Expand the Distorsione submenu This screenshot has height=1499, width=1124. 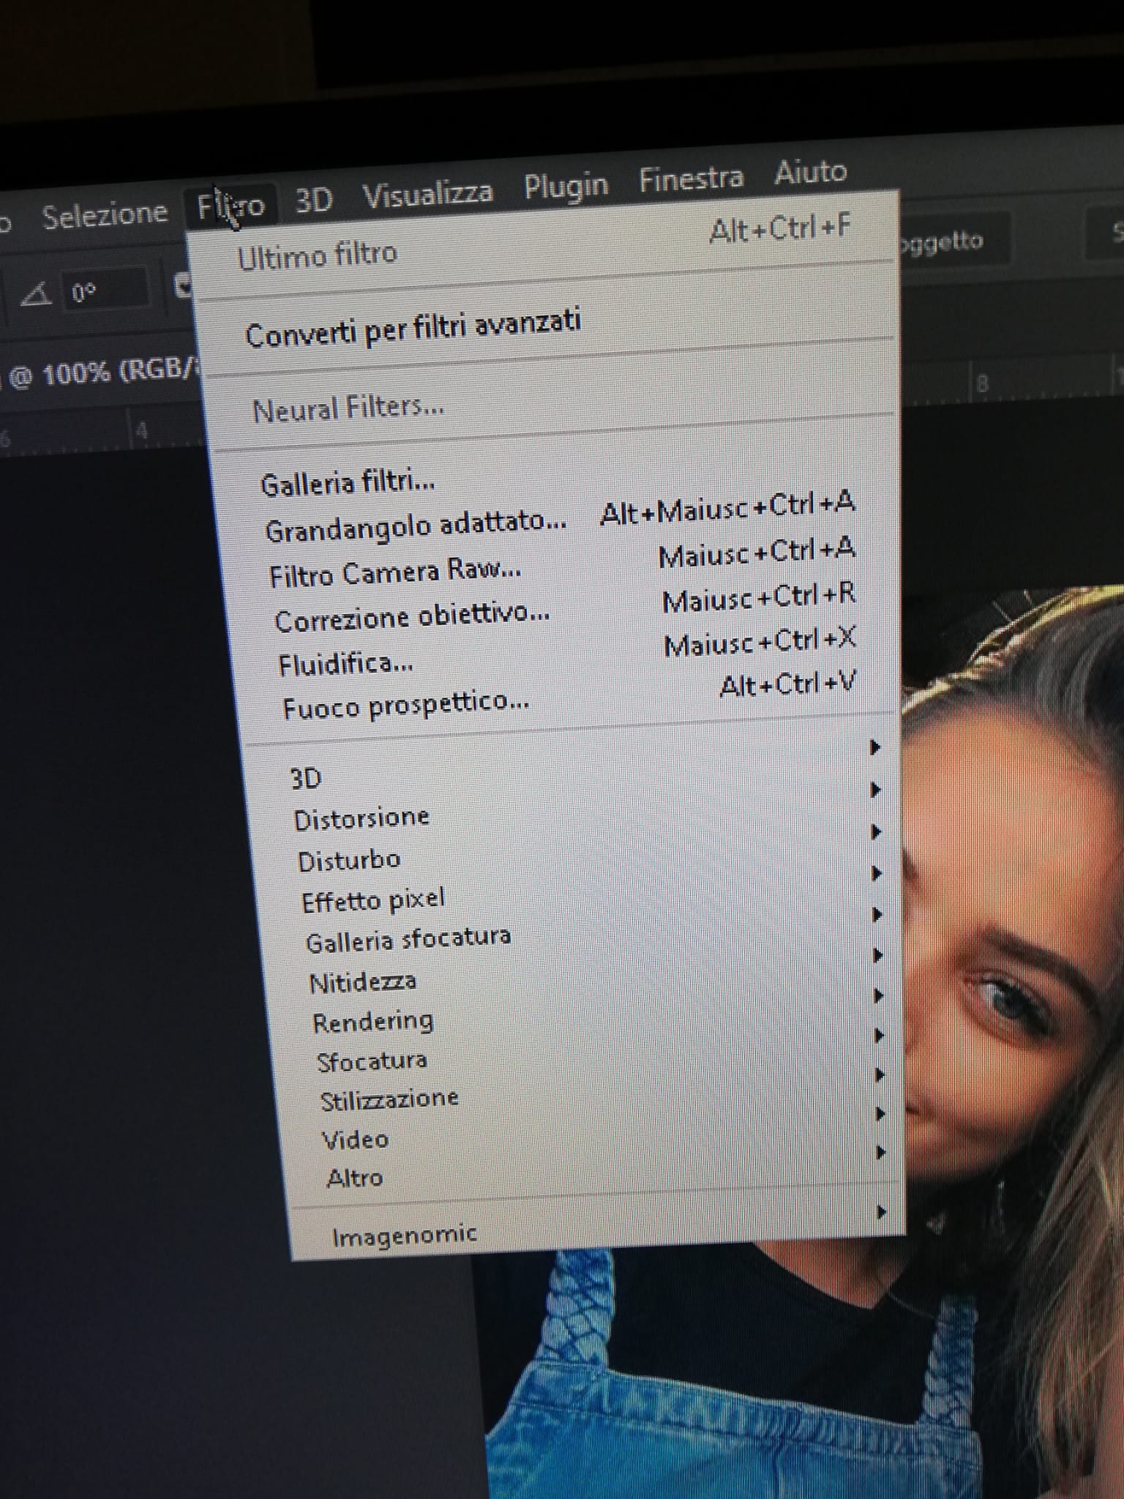588,805
